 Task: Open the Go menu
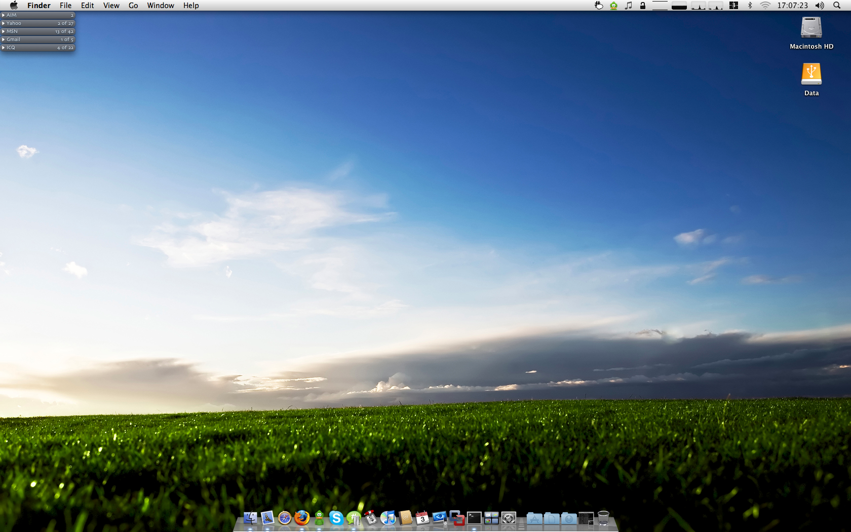pyautogui.click(x=133, y=6)
